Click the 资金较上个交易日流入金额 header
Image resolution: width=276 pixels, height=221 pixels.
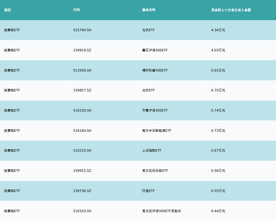[231, 10]
